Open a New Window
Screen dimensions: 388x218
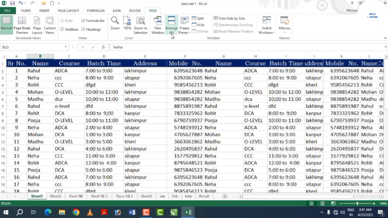coord(158,25)
